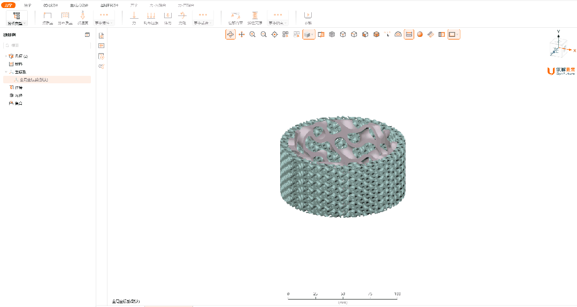Toggle the project tree panel collapse icon

tap(87, 35)
